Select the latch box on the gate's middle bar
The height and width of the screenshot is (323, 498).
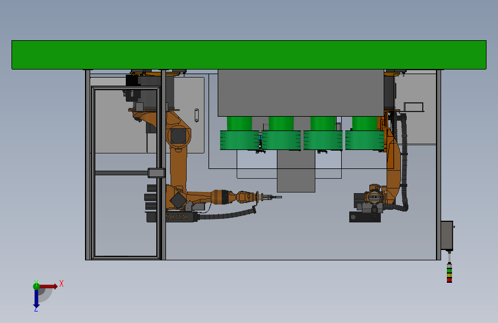coord(156,173)
